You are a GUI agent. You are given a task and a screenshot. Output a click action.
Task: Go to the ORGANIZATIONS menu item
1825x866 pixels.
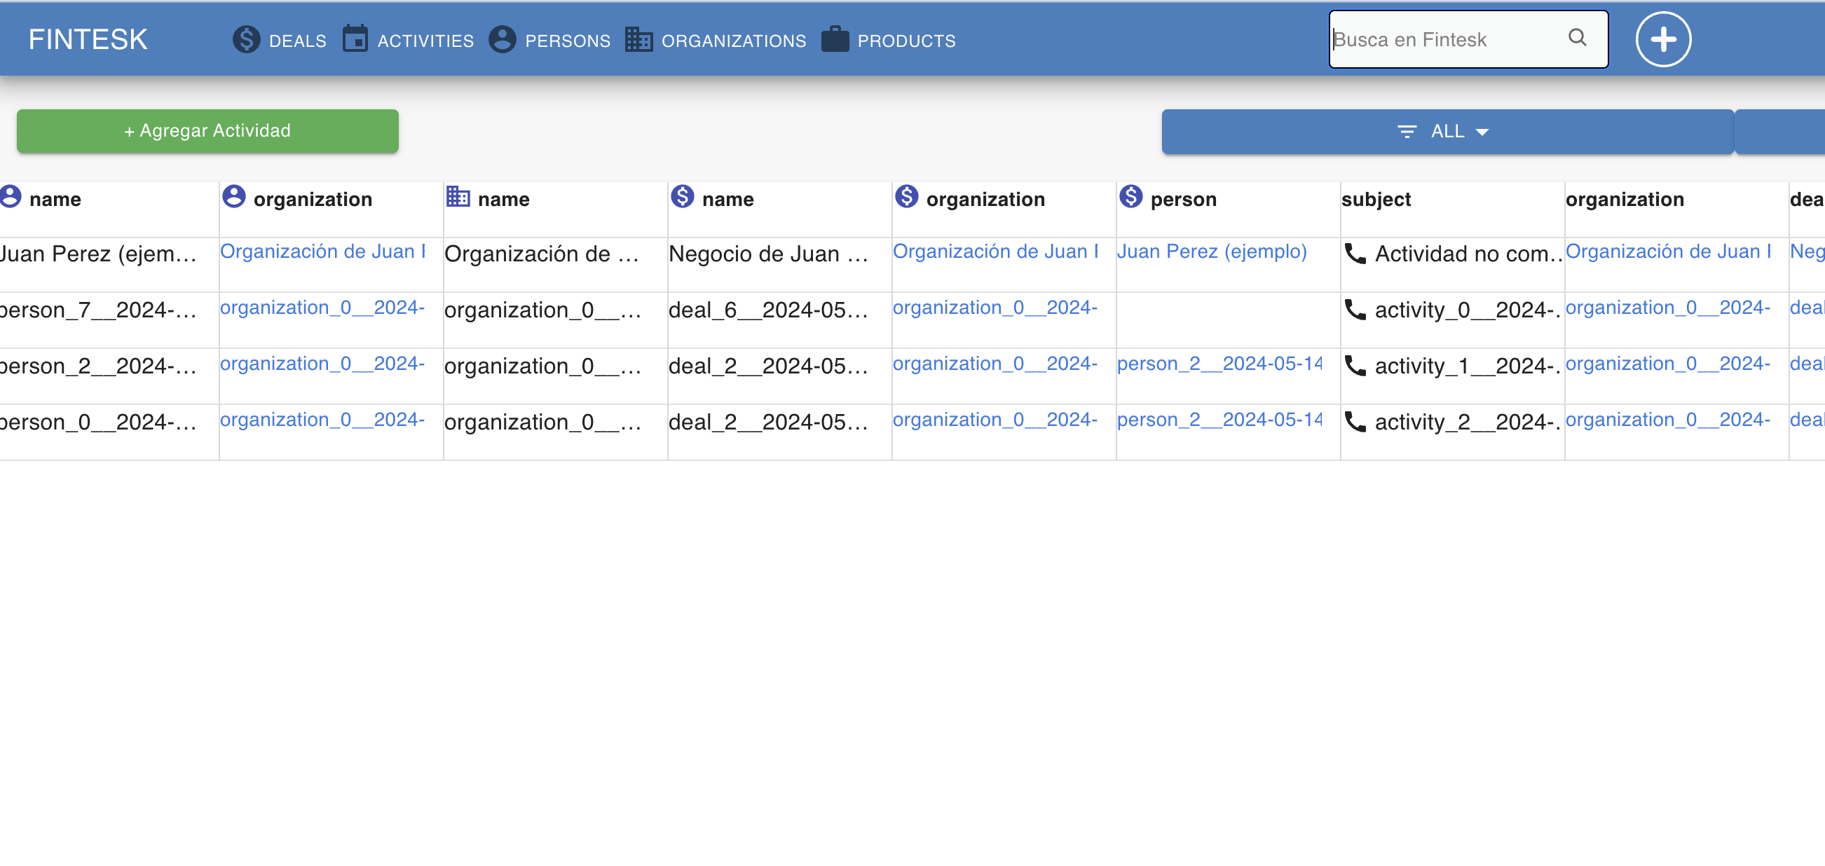pyautogui.click(x=733, y=41)
